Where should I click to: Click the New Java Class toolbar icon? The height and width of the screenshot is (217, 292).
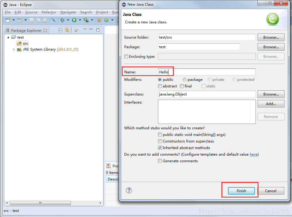[x=107, y=20]
